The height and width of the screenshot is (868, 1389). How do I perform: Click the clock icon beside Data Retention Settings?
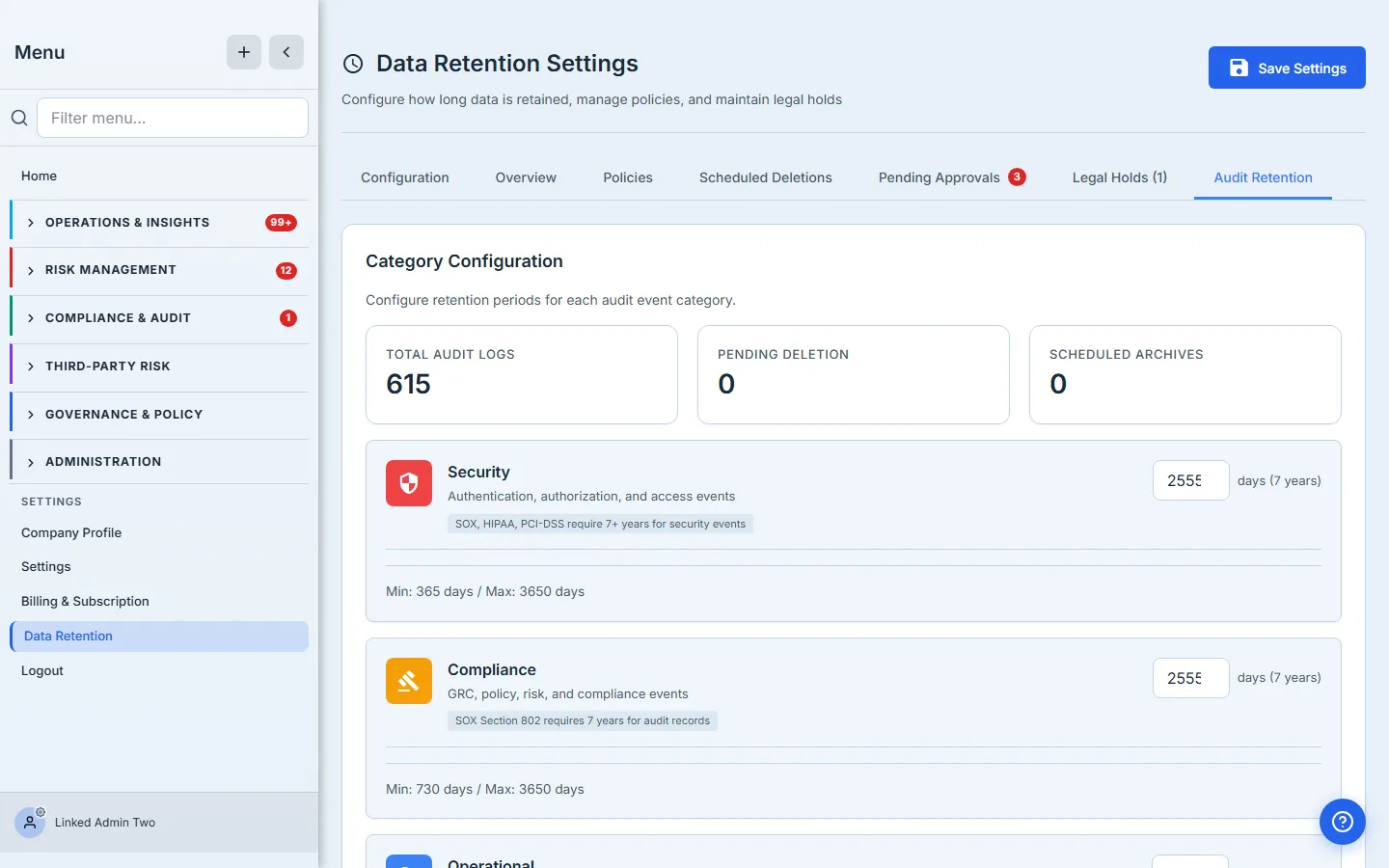353,64
